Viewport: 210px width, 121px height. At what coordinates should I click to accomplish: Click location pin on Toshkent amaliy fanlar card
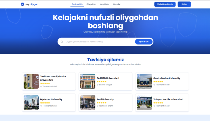click(41, 86)
